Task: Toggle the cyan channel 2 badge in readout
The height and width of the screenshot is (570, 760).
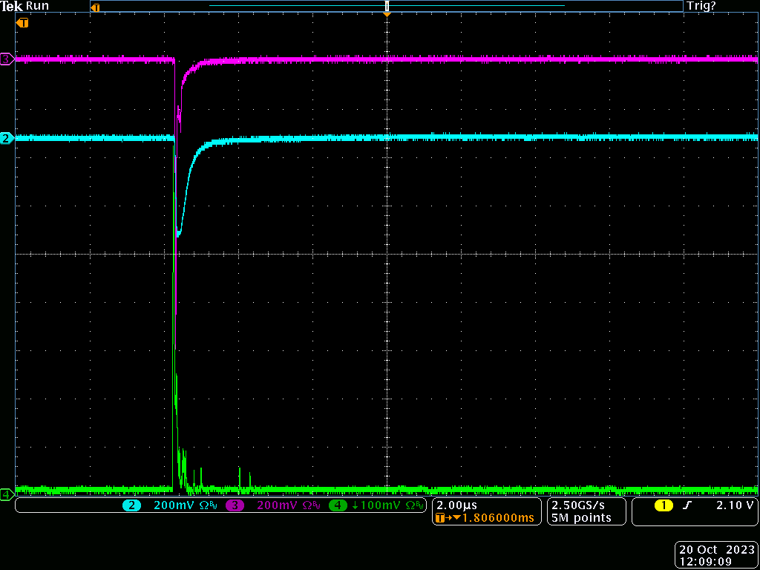Action: 132,505
